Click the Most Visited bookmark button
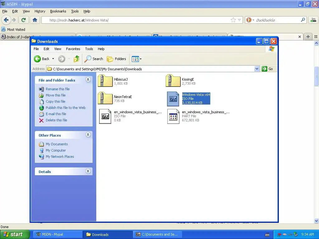Viewport: 319px width, 239px height. coord(13,30)
